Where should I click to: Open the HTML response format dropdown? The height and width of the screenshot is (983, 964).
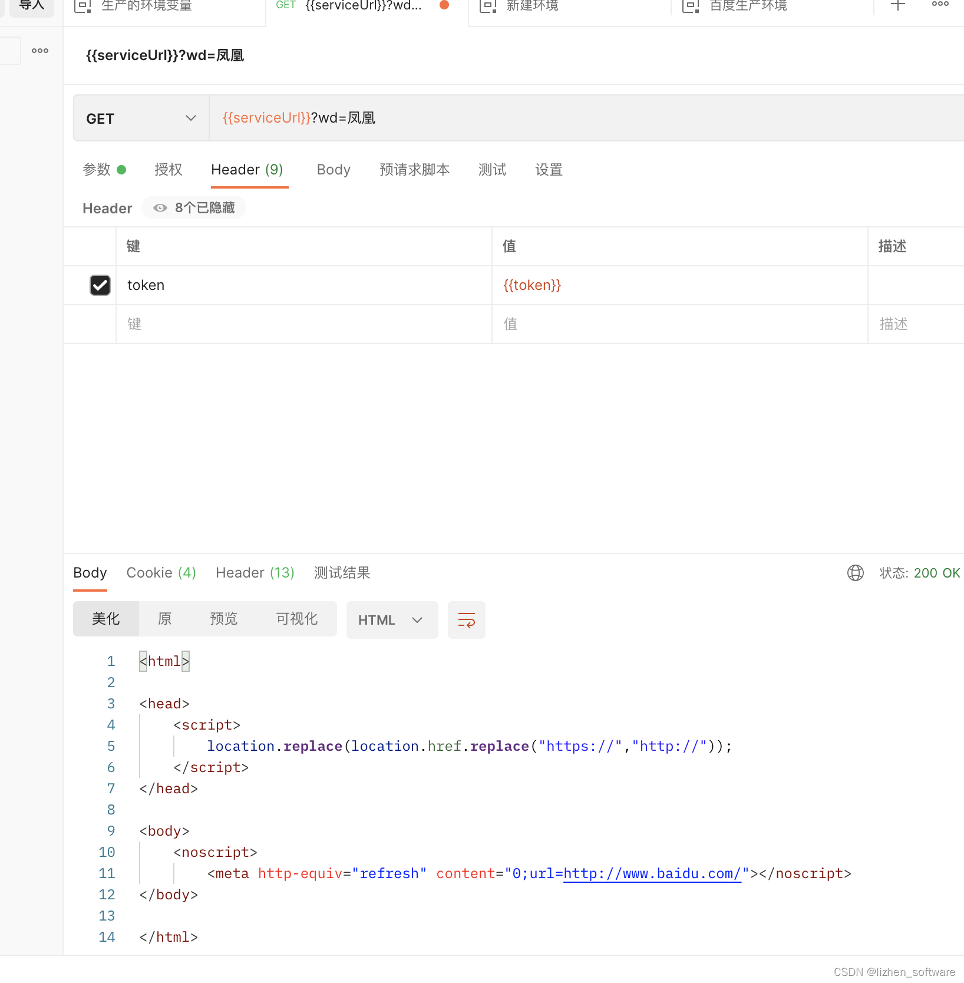(392, 620)
